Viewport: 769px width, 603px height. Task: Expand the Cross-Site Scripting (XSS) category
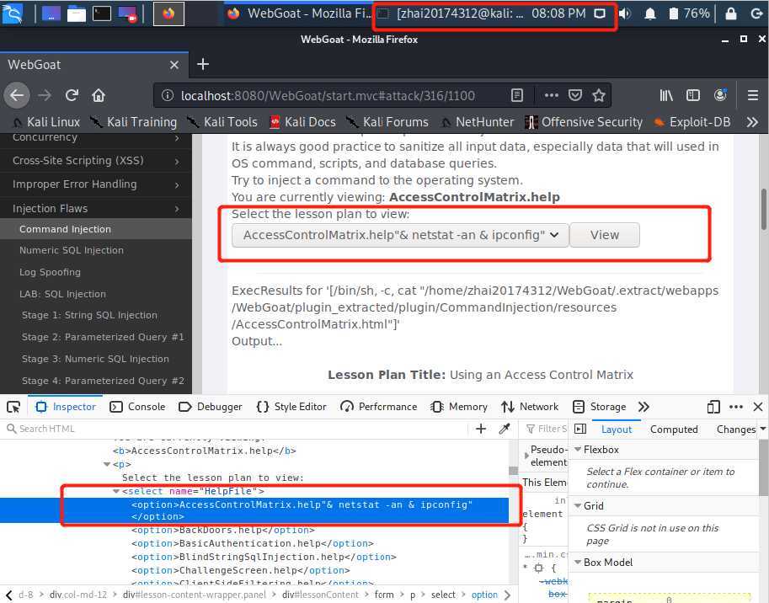pyautogui.click(x=96, y=160)
